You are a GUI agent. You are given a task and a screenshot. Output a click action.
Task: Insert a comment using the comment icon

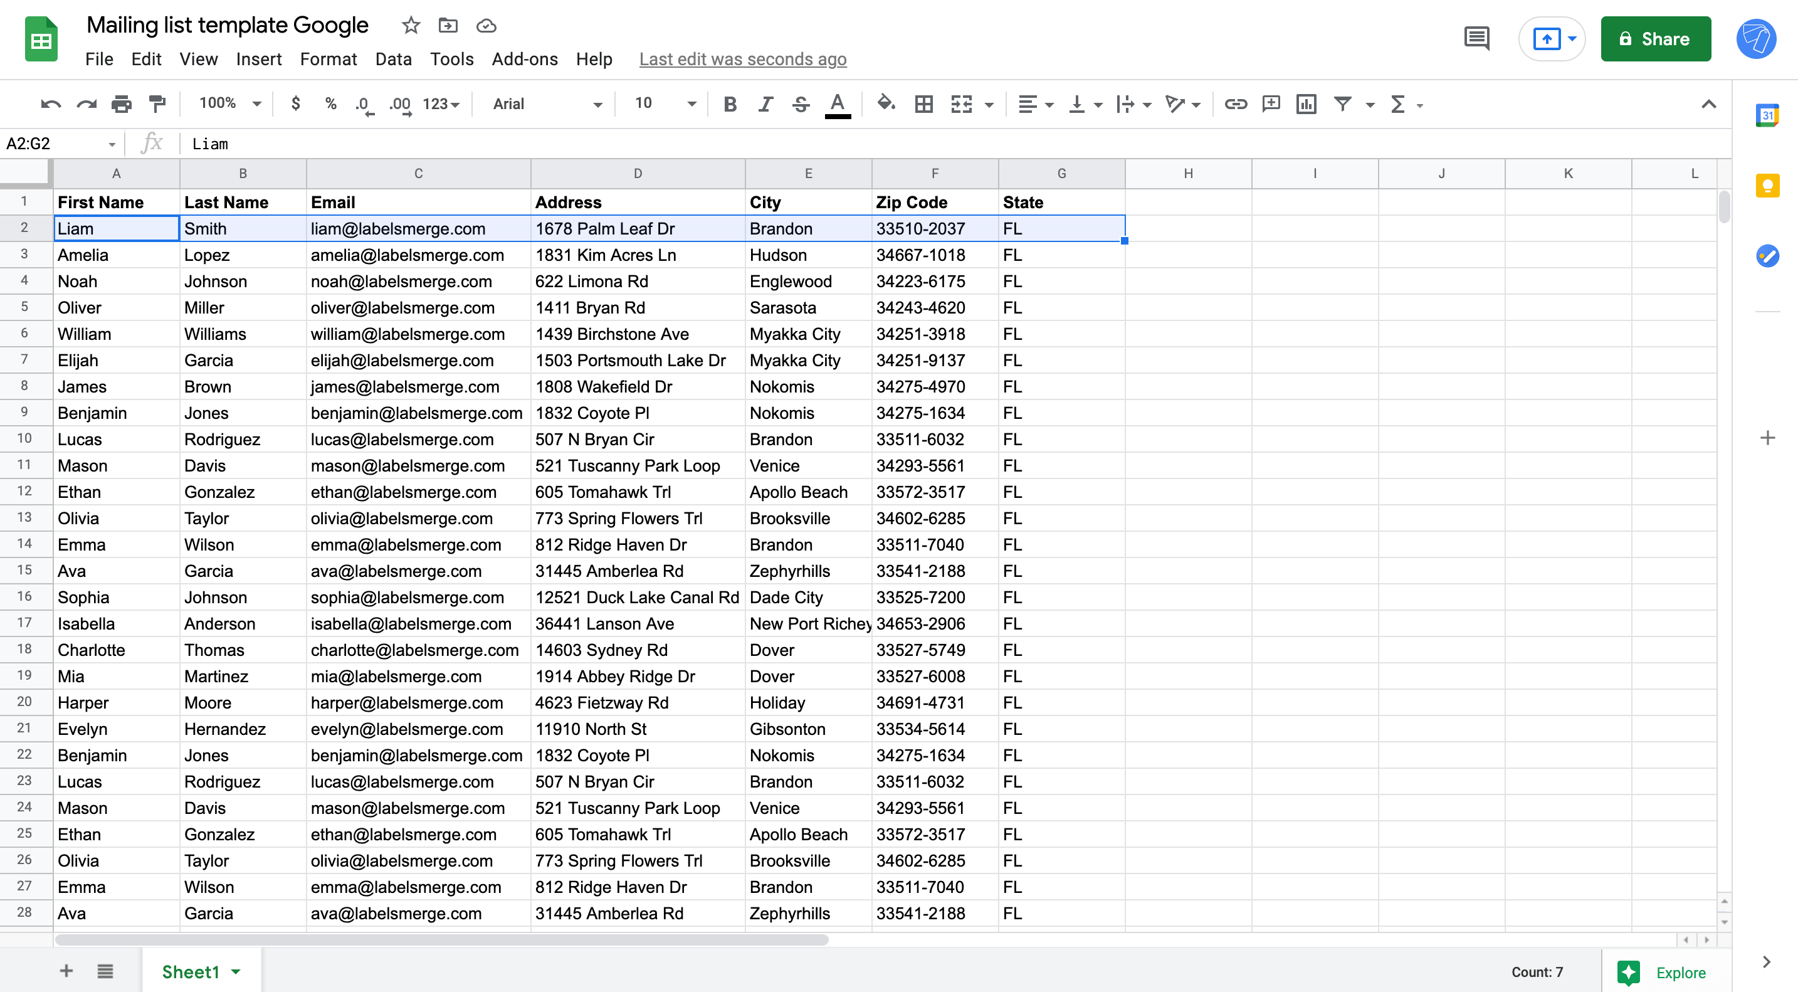pos(1271,103)
